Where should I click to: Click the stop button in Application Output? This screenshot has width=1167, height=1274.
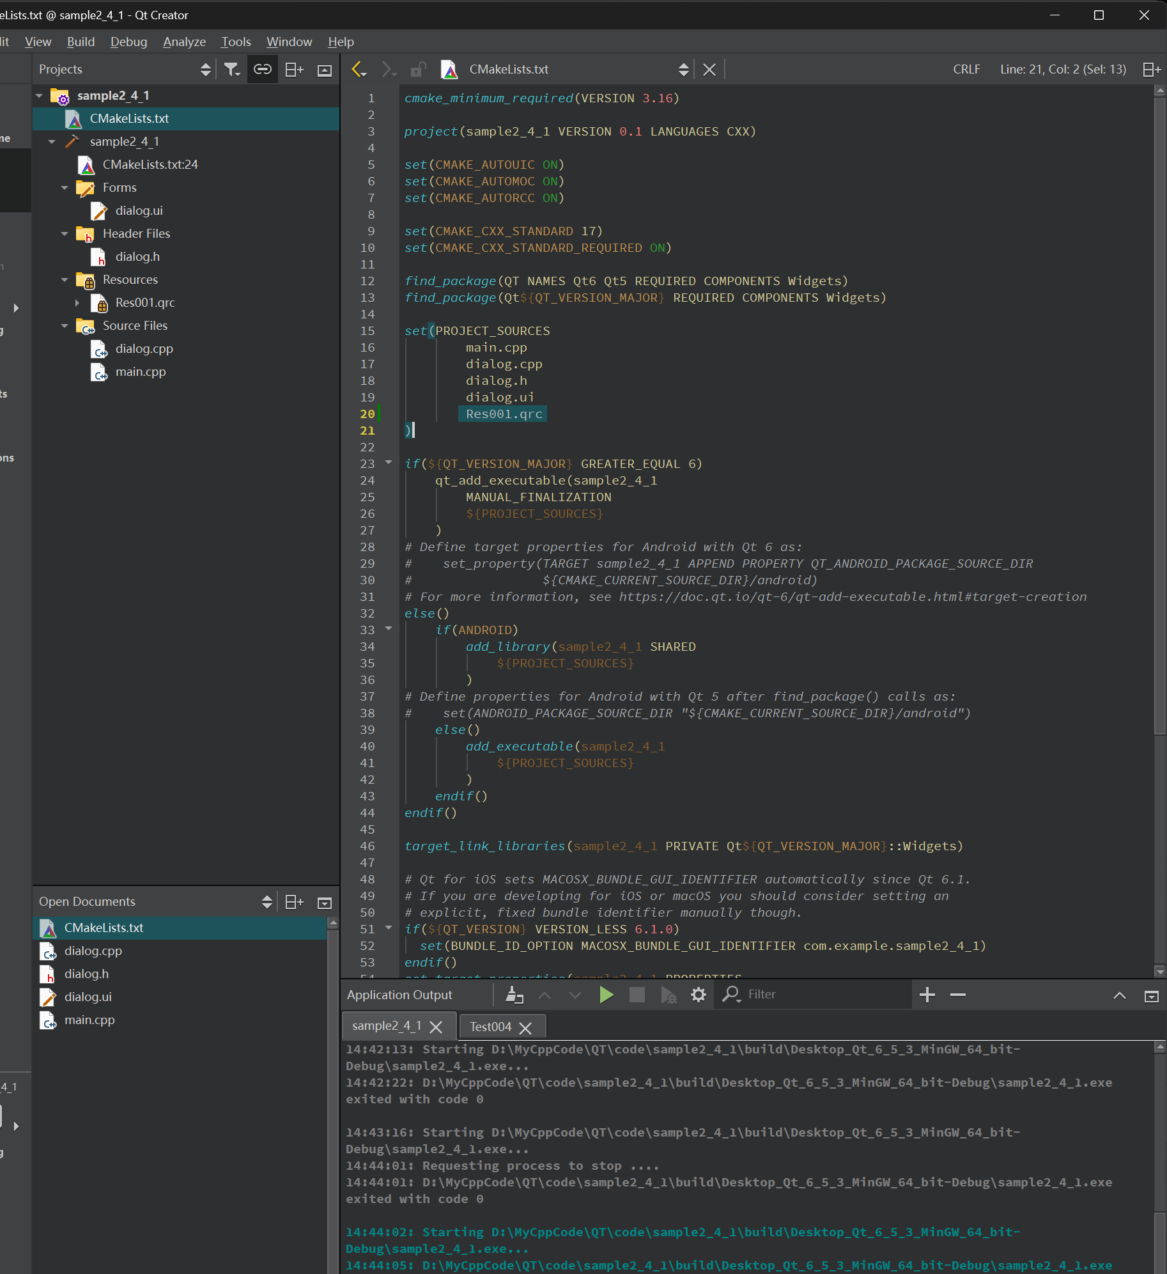637,995
